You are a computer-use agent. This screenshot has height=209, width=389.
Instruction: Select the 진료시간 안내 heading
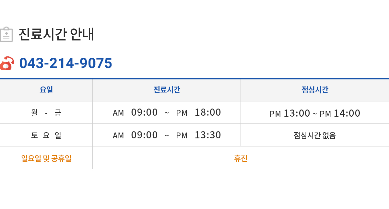tap(56, 34)
